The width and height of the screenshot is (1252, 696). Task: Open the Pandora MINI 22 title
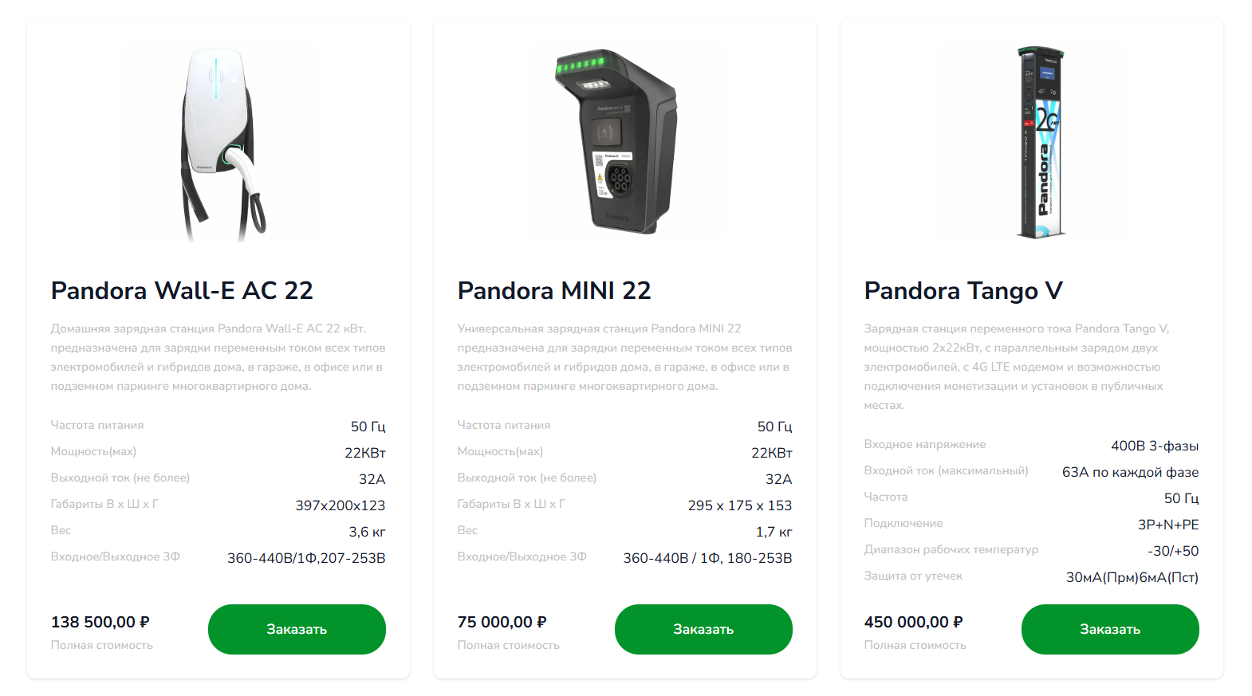pyautogui.click(x=554, y=290)
